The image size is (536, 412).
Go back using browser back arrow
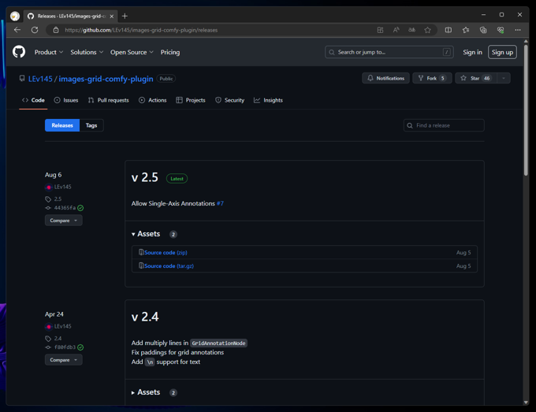(x=17, y=30)
